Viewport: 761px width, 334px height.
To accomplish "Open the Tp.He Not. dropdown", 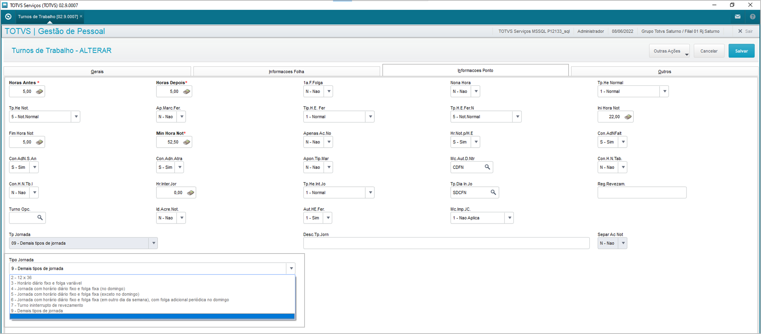I will pyautogui.click(x=76, y=117).
